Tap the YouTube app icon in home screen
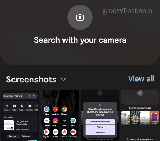The width and height of the screenshot is (160, 141). [73, 132]
